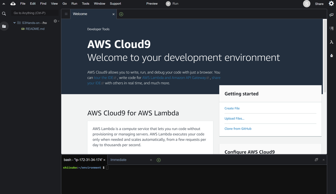
Task: Click Upload Files link
Action: 234,118
